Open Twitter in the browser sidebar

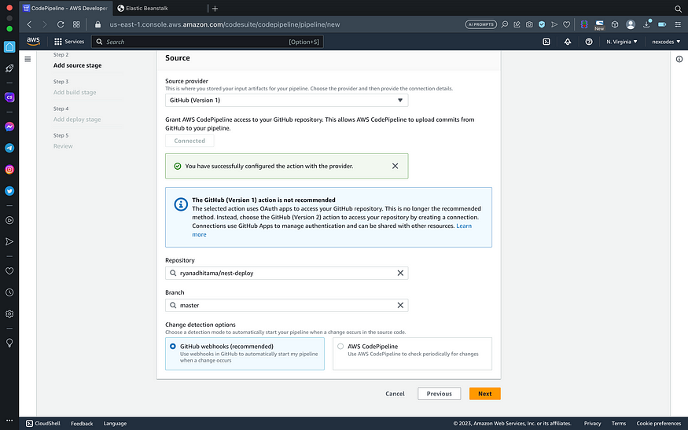click(x=9, y=191)
